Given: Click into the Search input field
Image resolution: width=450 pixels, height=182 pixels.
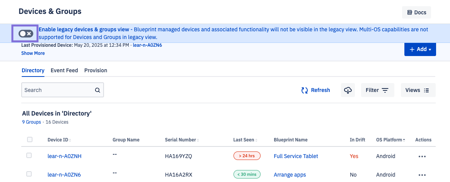Looking at the screenshot, I should pyautogui.click(x=58, y=90).
